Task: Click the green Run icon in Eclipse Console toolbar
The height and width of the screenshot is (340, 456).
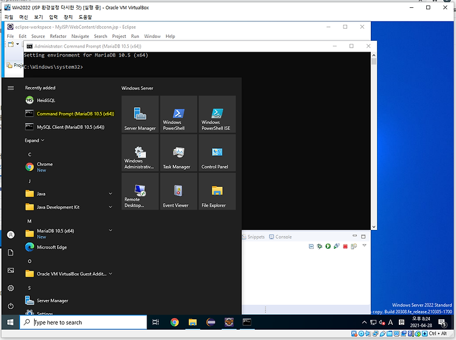Action: (x=328, y=246)
